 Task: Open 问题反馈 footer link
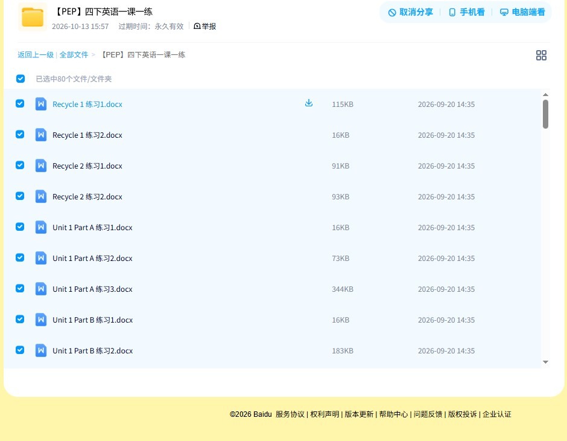[x=428, y=414]
